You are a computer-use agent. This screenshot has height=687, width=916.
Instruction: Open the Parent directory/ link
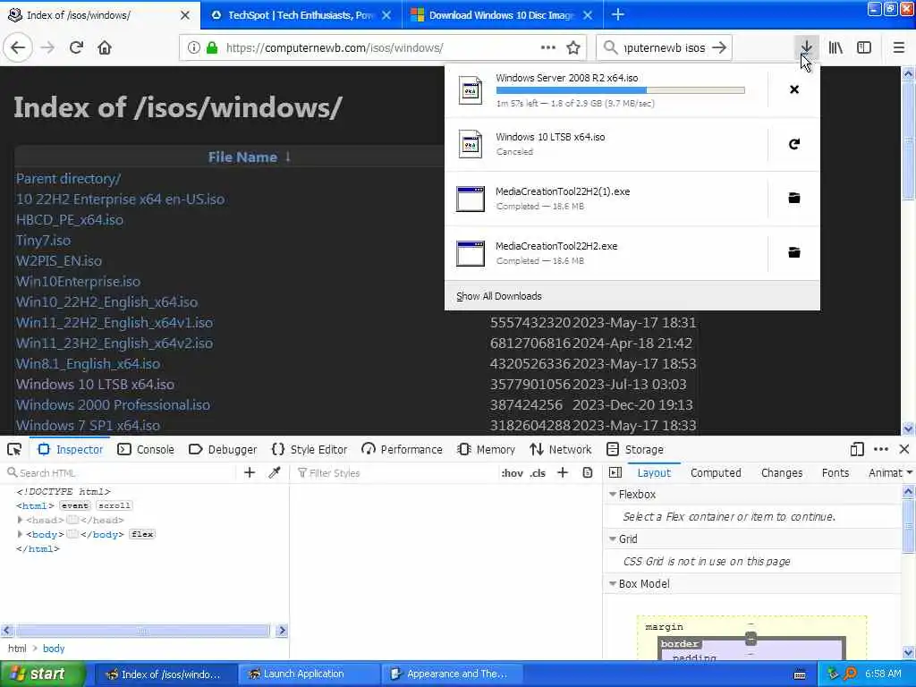click(68, 179)
